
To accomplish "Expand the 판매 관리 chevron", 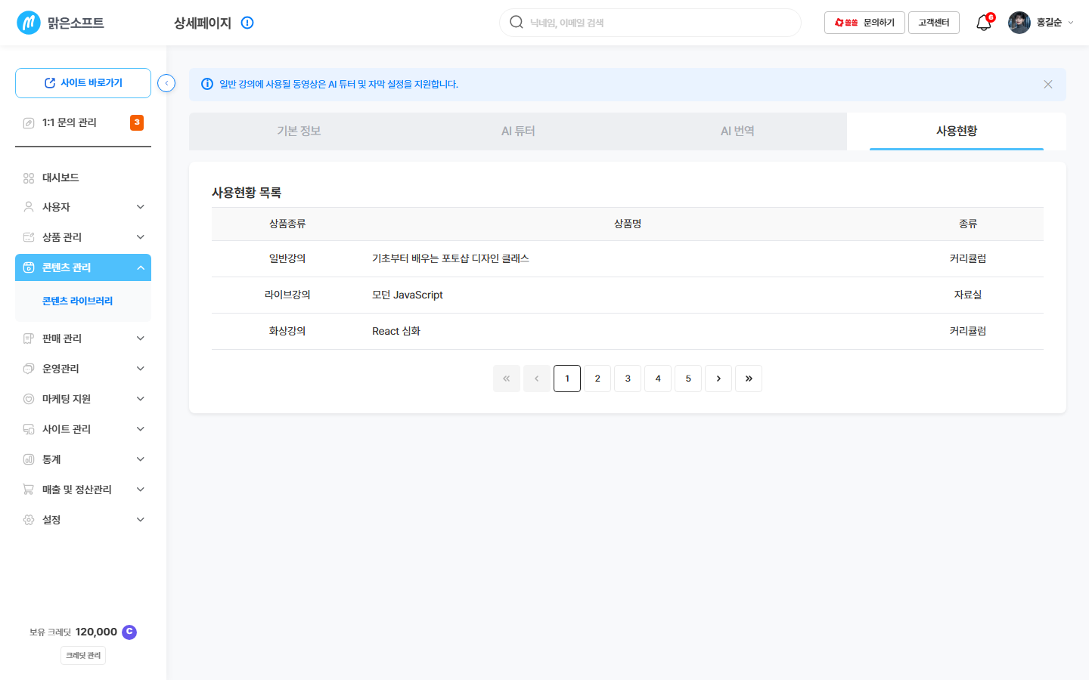I will [141, 338].
